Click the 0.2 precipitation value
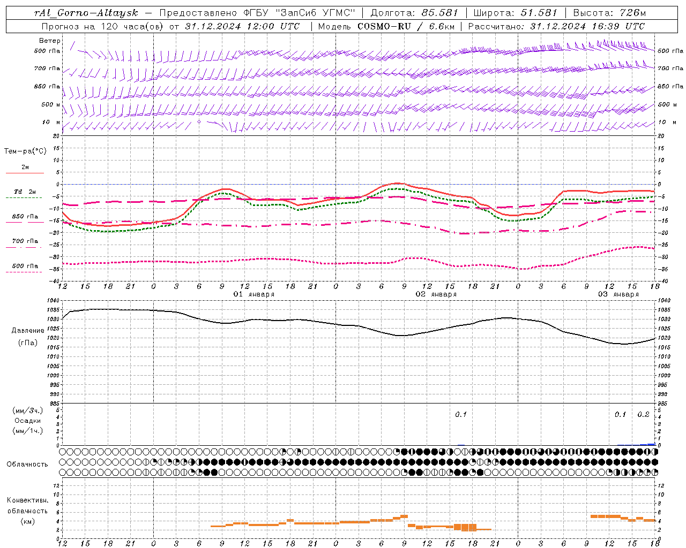 coord(643,415)
